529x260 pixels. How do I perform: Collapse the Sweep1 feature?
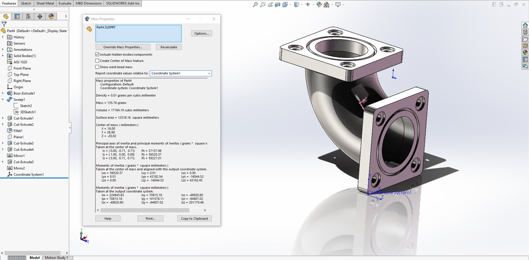click(x=3, y=100)
